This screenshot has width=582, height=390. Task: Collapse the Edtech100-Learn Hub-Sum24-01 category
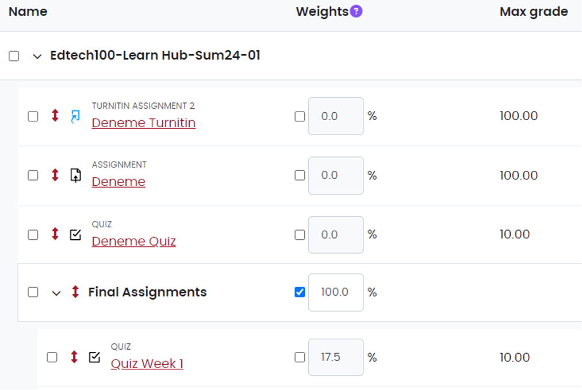[x=37, y=56]
